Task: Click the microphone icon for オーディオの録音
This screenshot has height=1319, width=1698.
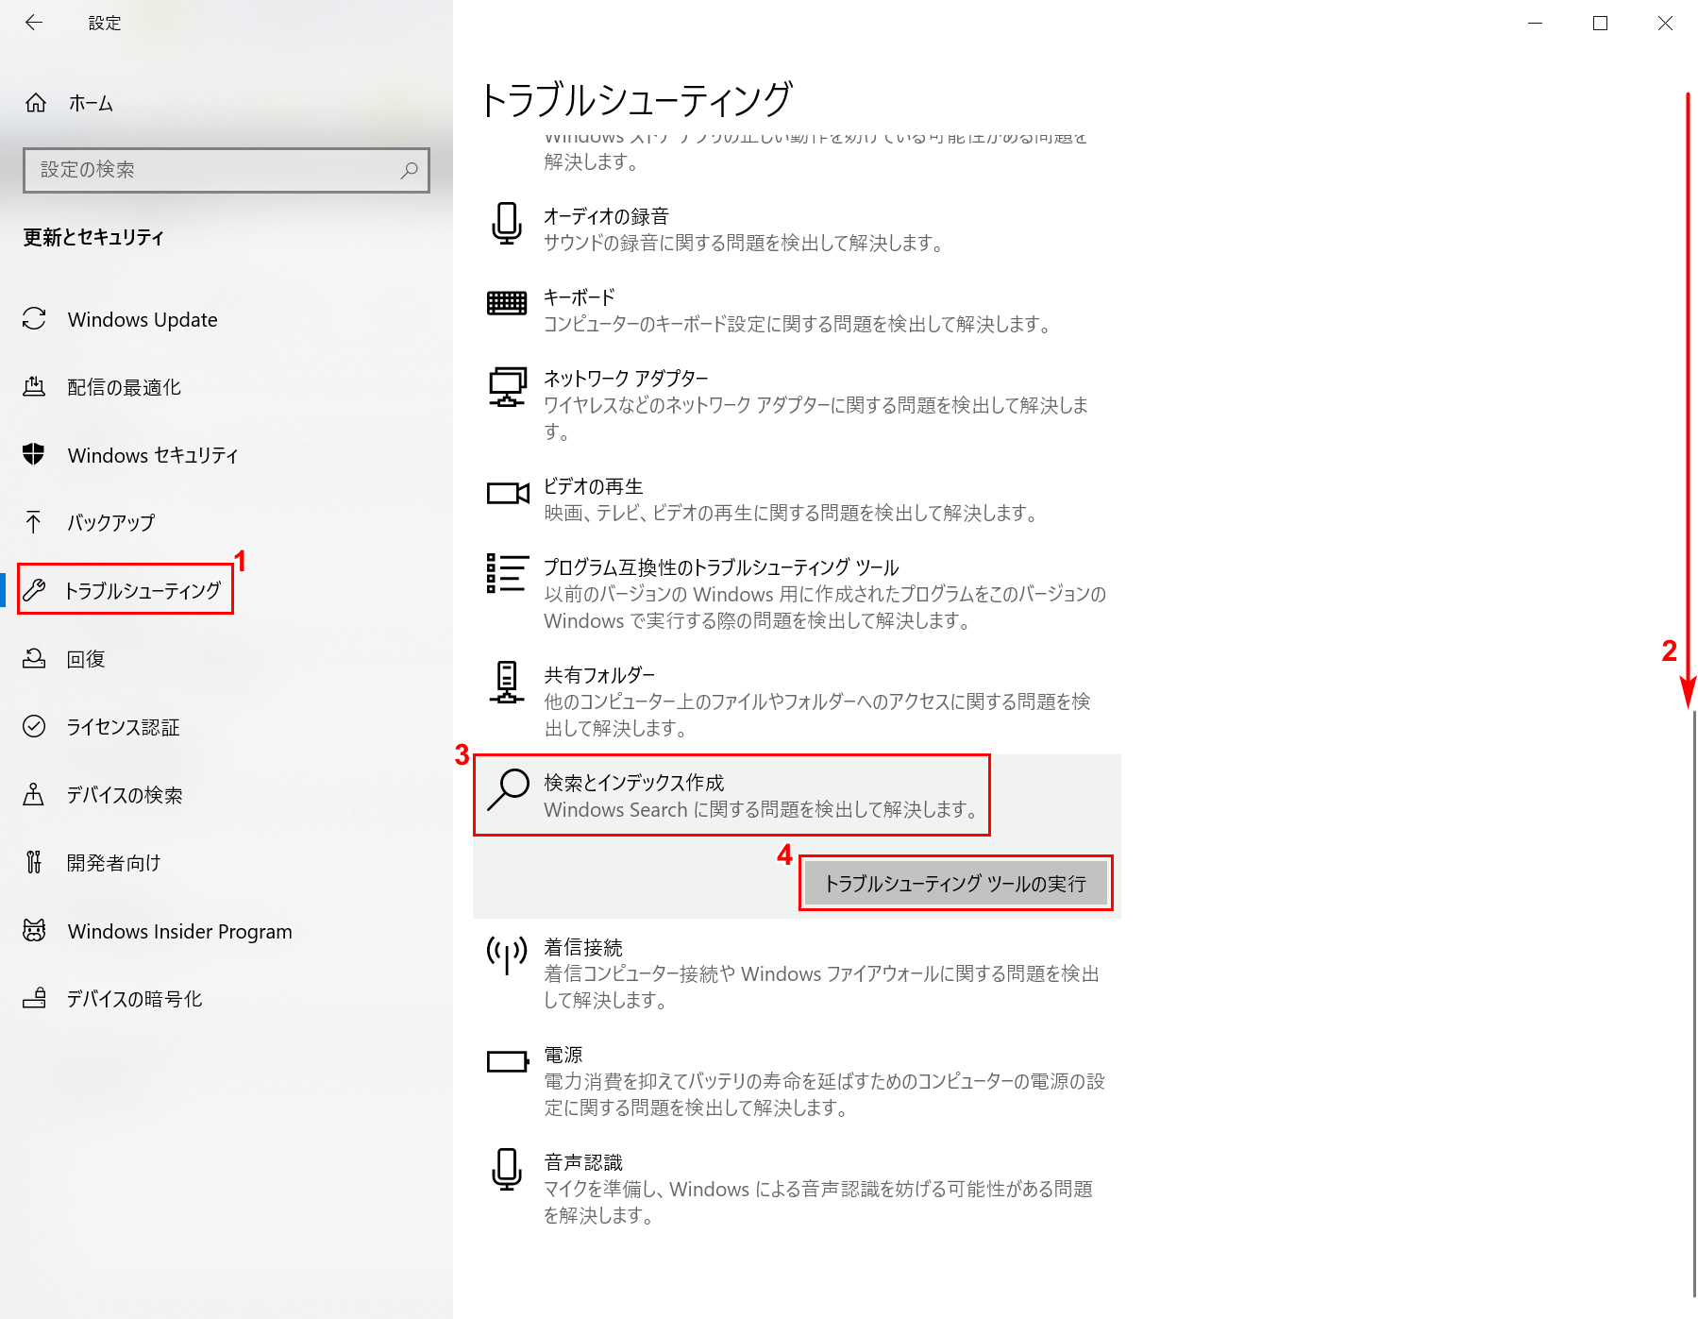Action: click(x=507, y=224)
